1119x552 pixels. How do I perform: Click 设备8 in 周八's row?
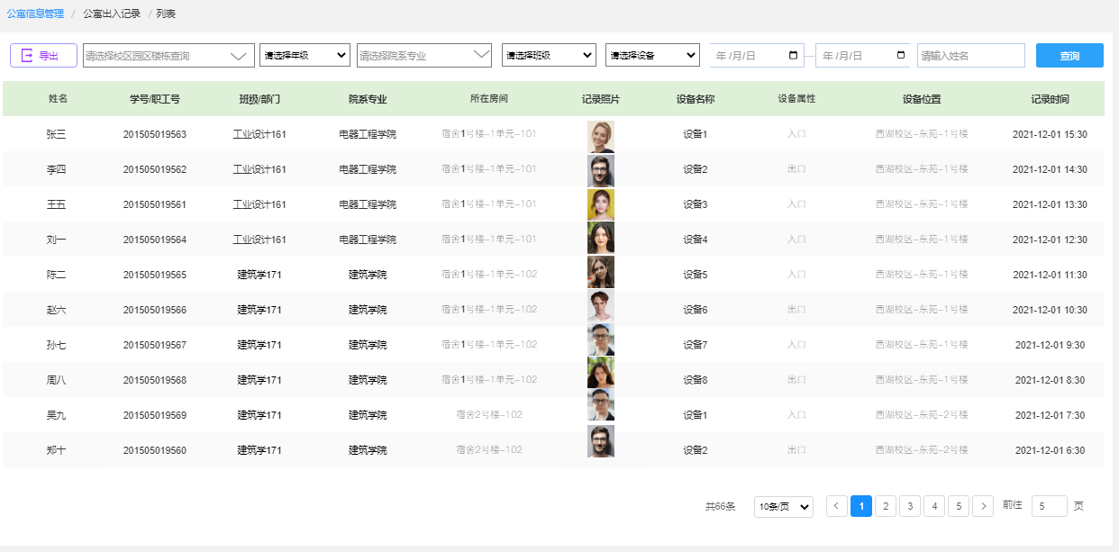(695, 380)
